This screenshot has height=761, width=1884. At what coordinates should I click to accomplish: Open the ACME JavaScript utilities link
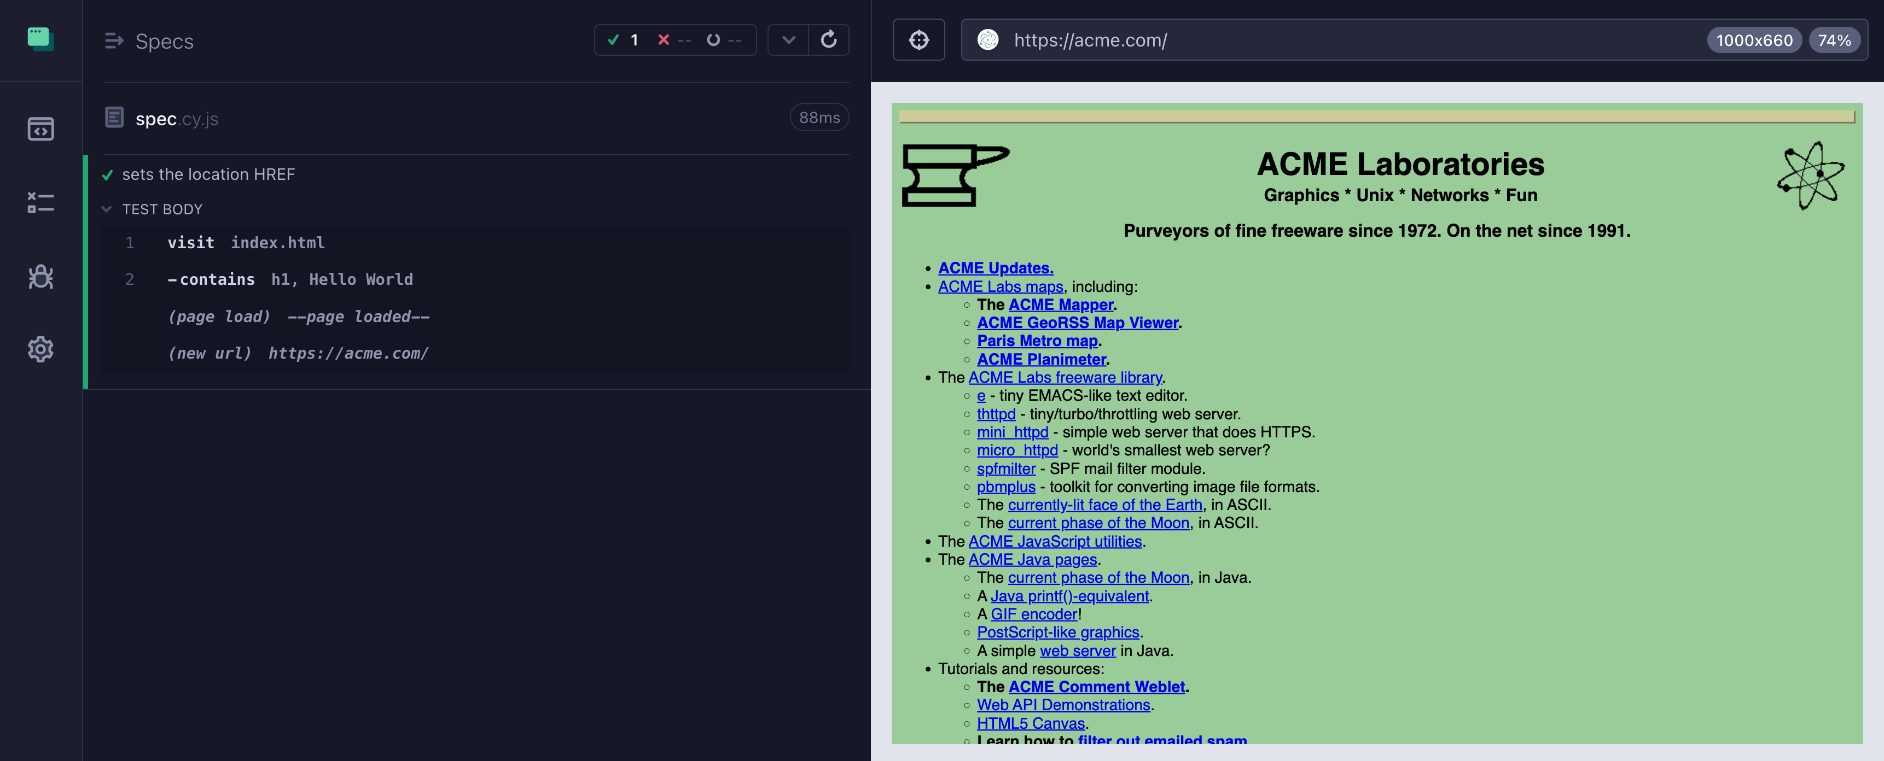click(1055, 541)
